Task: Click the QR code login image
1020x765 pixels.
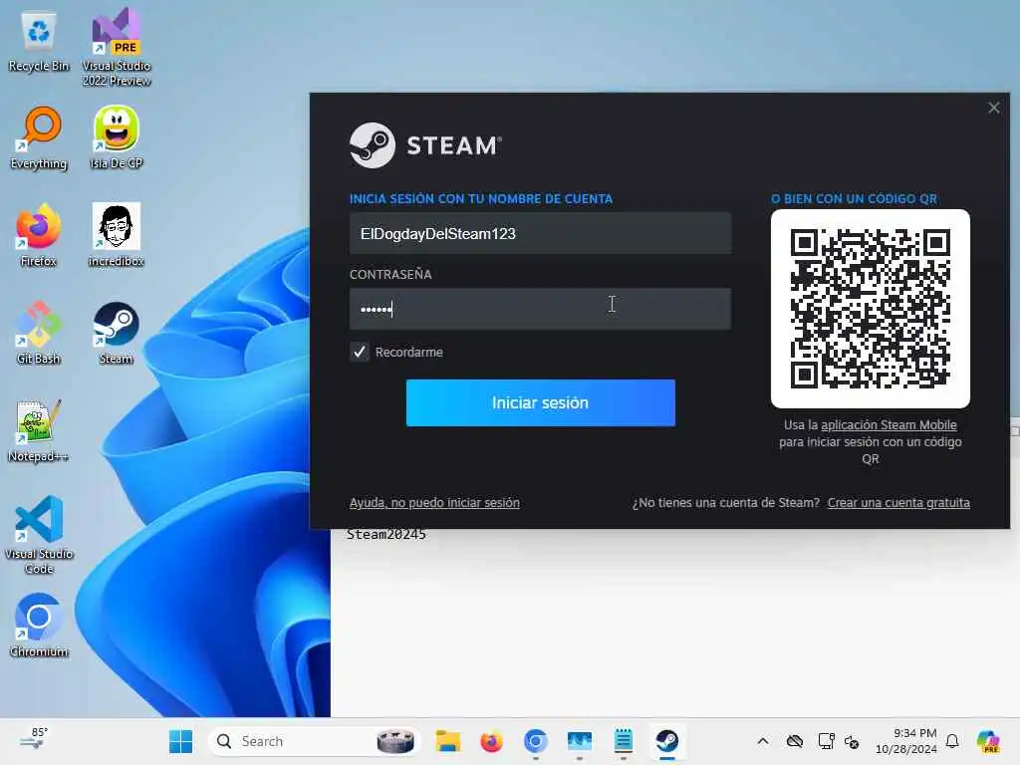Action: tap(871, 309)
